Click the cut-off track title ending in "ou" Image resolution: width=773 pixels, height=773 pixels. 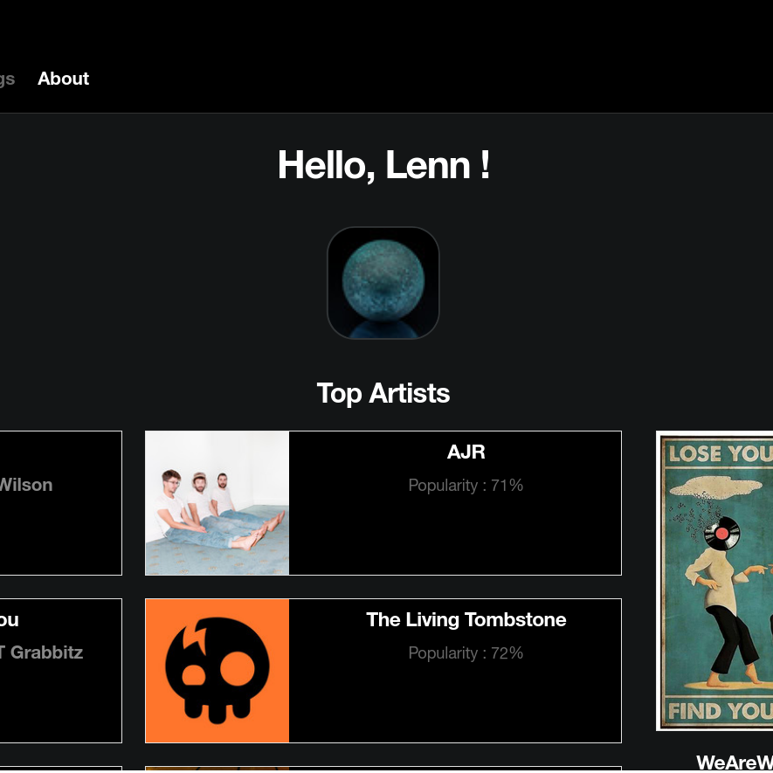pos(9,620)
